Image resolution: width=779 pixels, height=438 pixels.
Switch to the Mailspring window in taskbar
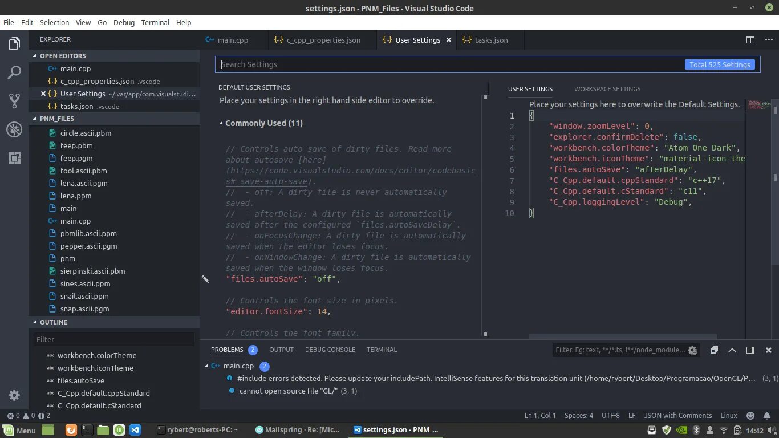(x=298, y=430)
